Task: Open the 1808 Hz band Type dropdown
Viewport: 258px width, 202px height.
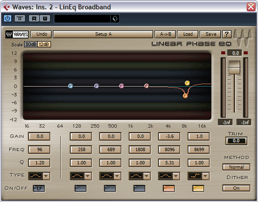Action: coord(147,176)
